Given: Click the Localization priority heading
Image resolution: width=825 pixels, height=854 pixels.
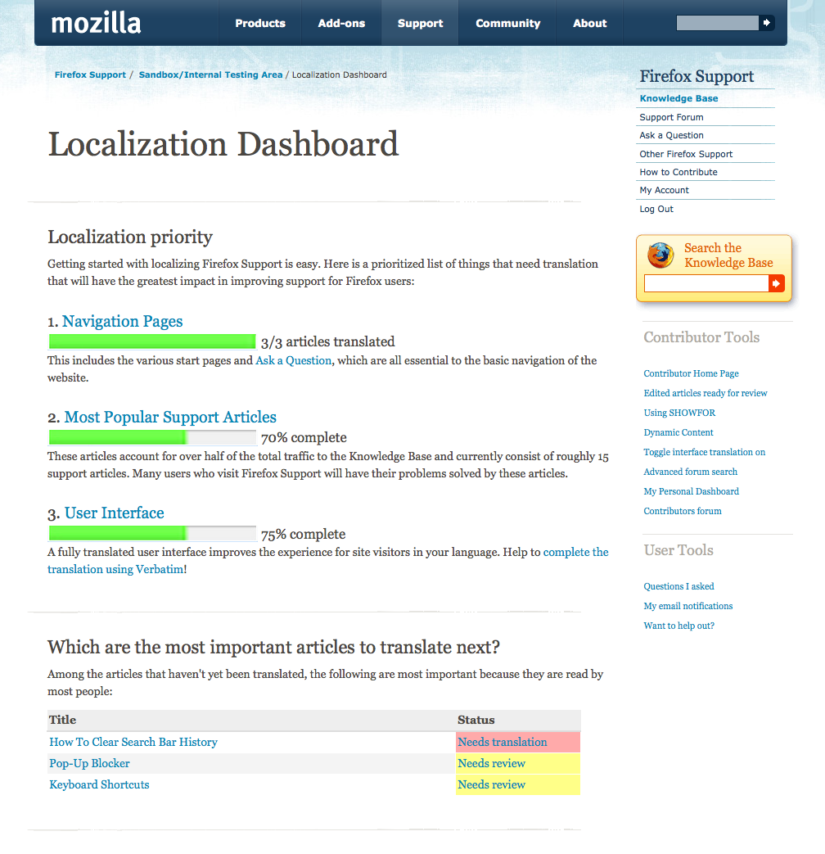Looking at the screenshot, I should point(129,237).
